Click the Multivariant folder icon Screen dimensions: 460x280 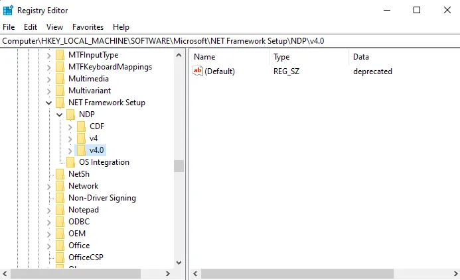click(x=60, y=91)
